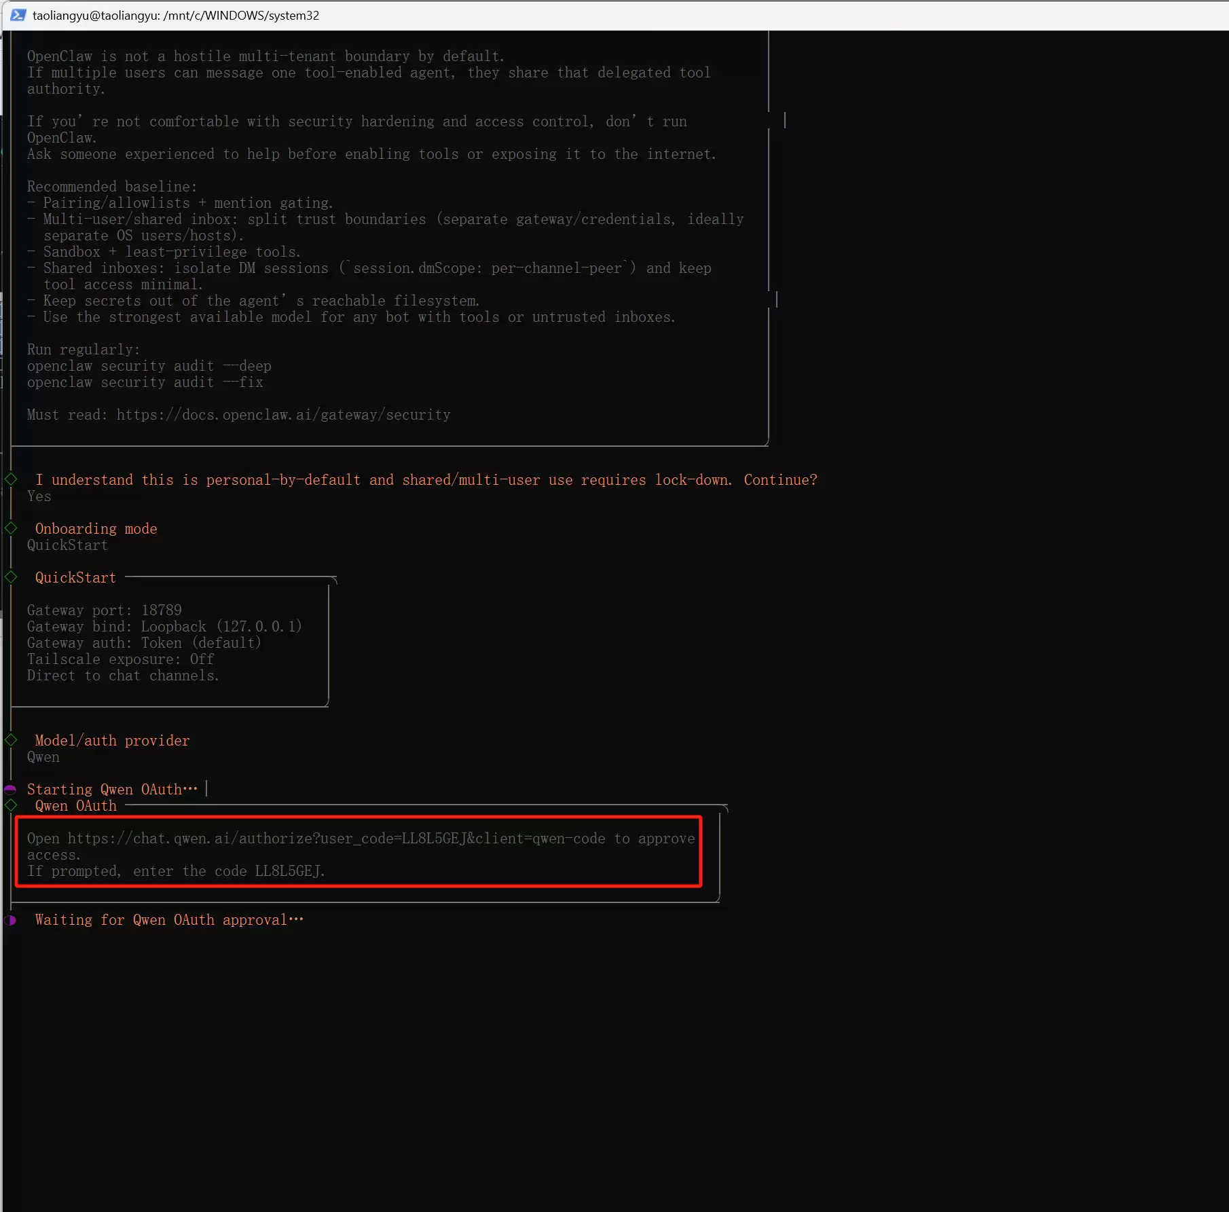The image size is (1229, 1212).
Task: Click the diamond marker beside QuickStart heading
Action: [x=11, y=577]
